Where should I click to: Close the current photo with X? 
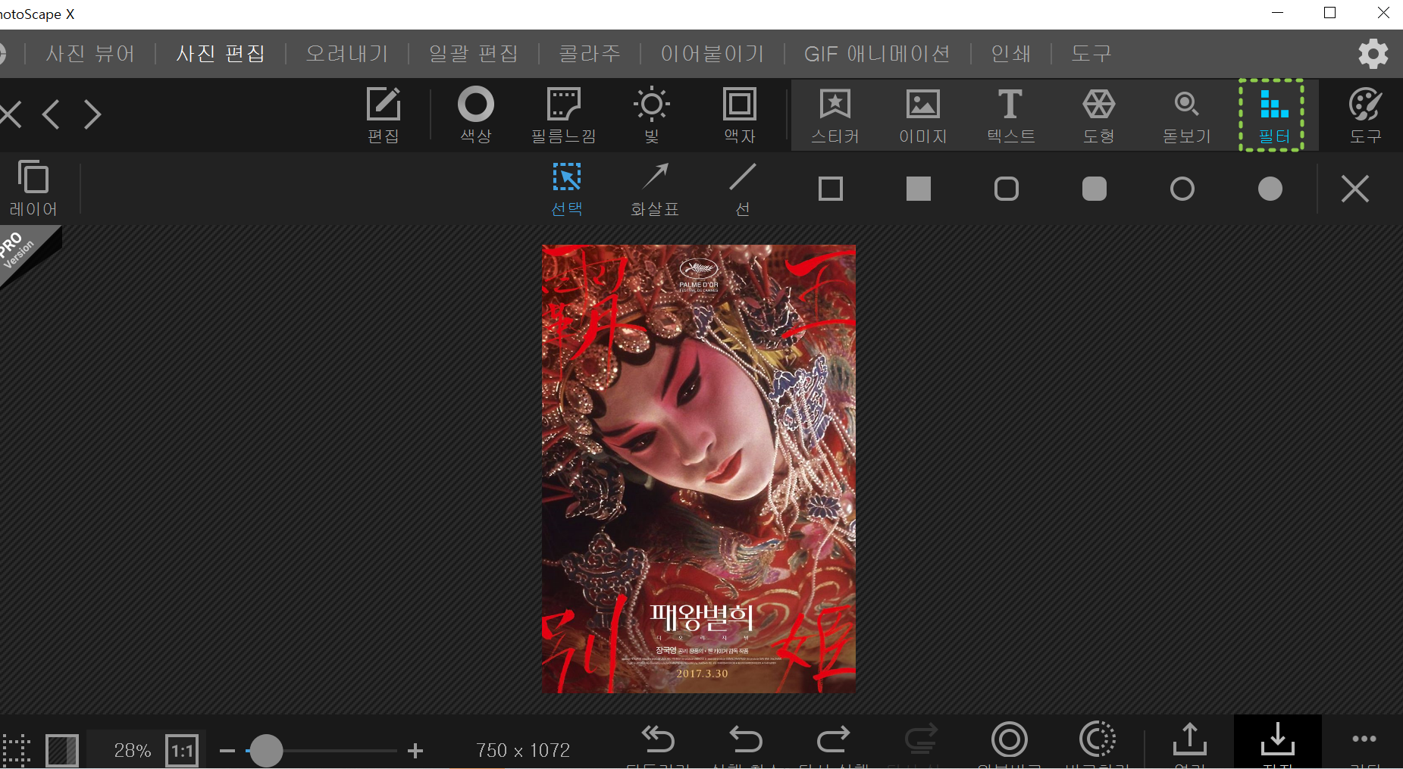click(x=10, y=114)
